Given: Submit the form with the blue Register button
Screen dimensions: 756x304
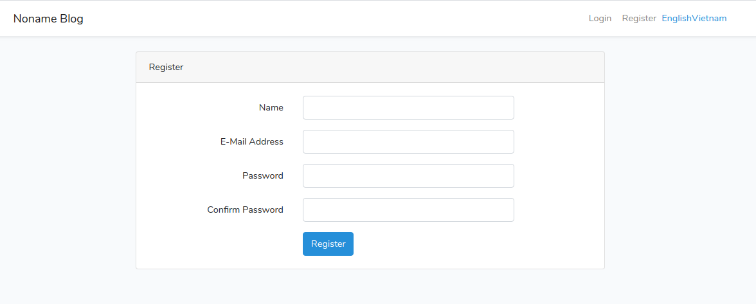Looking at the screenshot, I should point(328,244).
